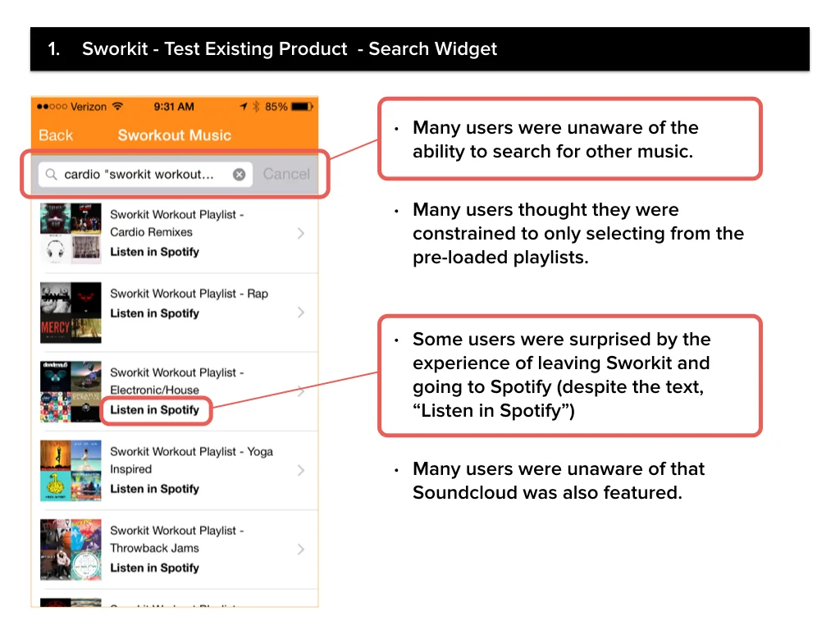Tap the Rap playlist album artwork thumbnail
The image size is (840, 630).
tap(71, 313)
